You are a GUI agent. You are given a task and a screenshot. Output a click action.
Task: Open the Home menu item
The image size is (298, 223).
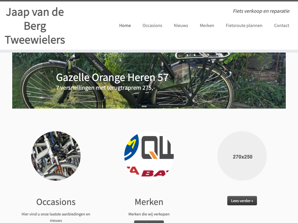(x=125, y=26)
